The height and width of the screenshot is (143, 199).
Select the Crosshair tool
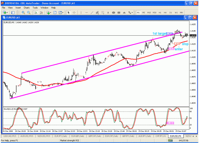(74, 12)
